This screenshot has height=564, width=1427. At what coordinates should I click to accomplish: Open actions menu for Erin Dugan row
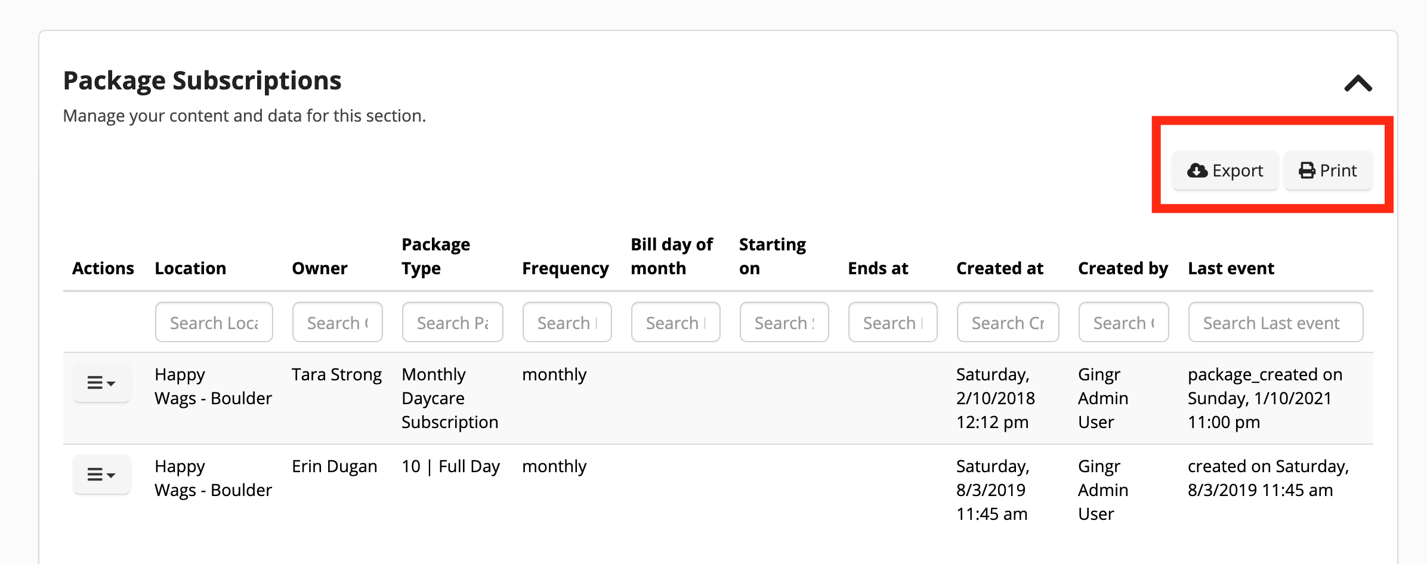(x=101, y=474)
